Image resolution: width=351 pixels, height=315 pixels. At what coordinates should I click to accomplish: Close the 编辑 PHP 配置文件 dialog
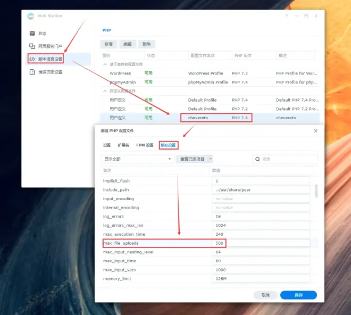click(315, 131)
